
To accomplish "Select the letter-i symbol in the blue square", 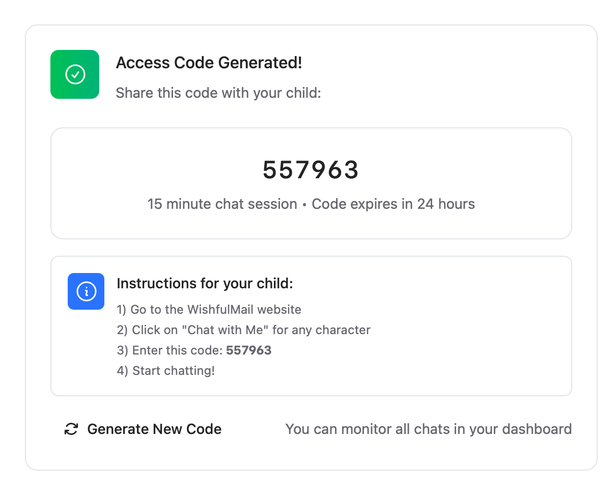I will pyautogui.click(x=86, y=291).
